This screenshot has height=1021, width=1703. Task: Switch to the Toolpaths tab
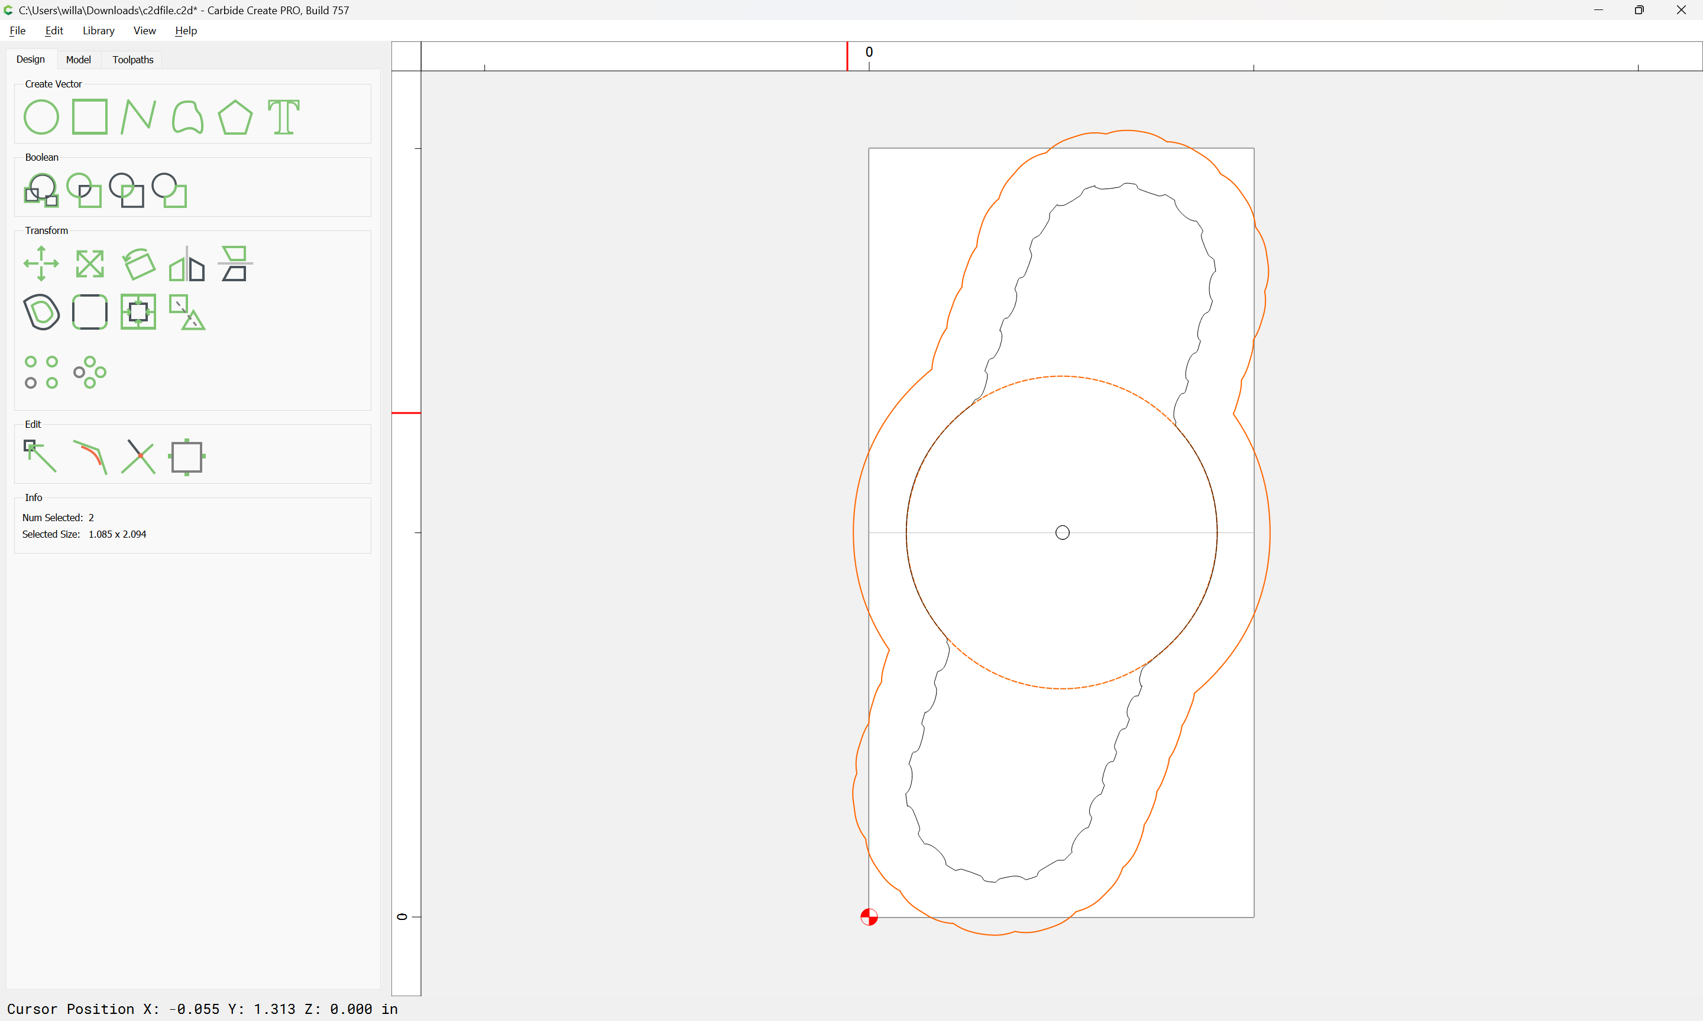point(133,60)
